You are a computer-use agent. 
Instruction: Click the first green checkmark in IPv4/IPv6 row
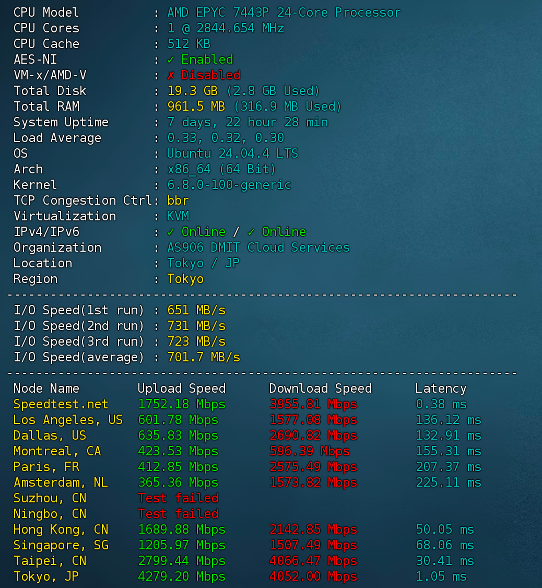pos(171,232)
